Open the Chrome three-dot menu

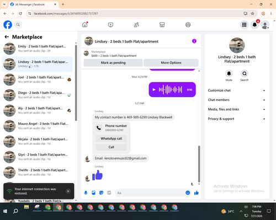pos(271,14)
